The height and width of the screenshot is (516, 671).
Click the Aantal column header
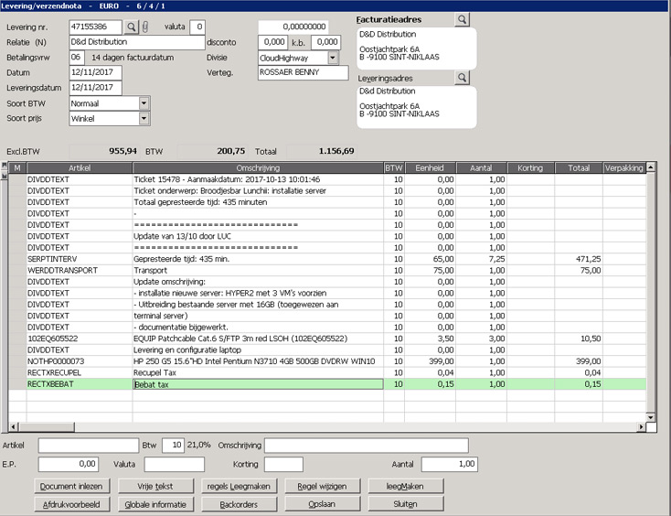481,167
